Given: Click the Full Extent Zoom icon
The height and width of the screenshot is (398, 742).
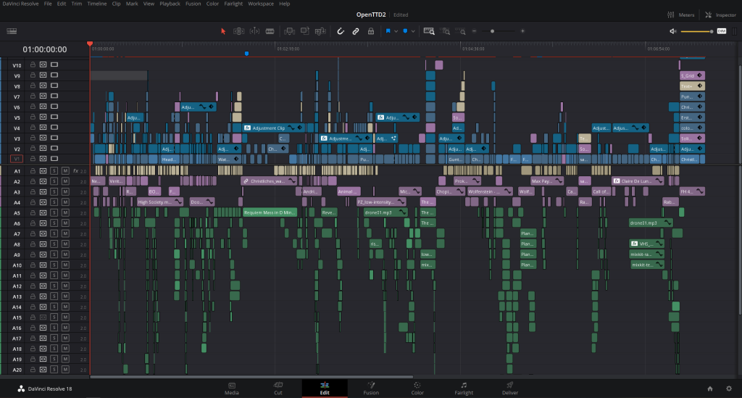Looking at the screenshot, I should [429, 31].
